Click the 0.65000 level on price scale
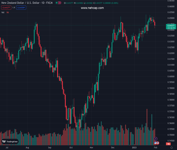 point(171,18)
